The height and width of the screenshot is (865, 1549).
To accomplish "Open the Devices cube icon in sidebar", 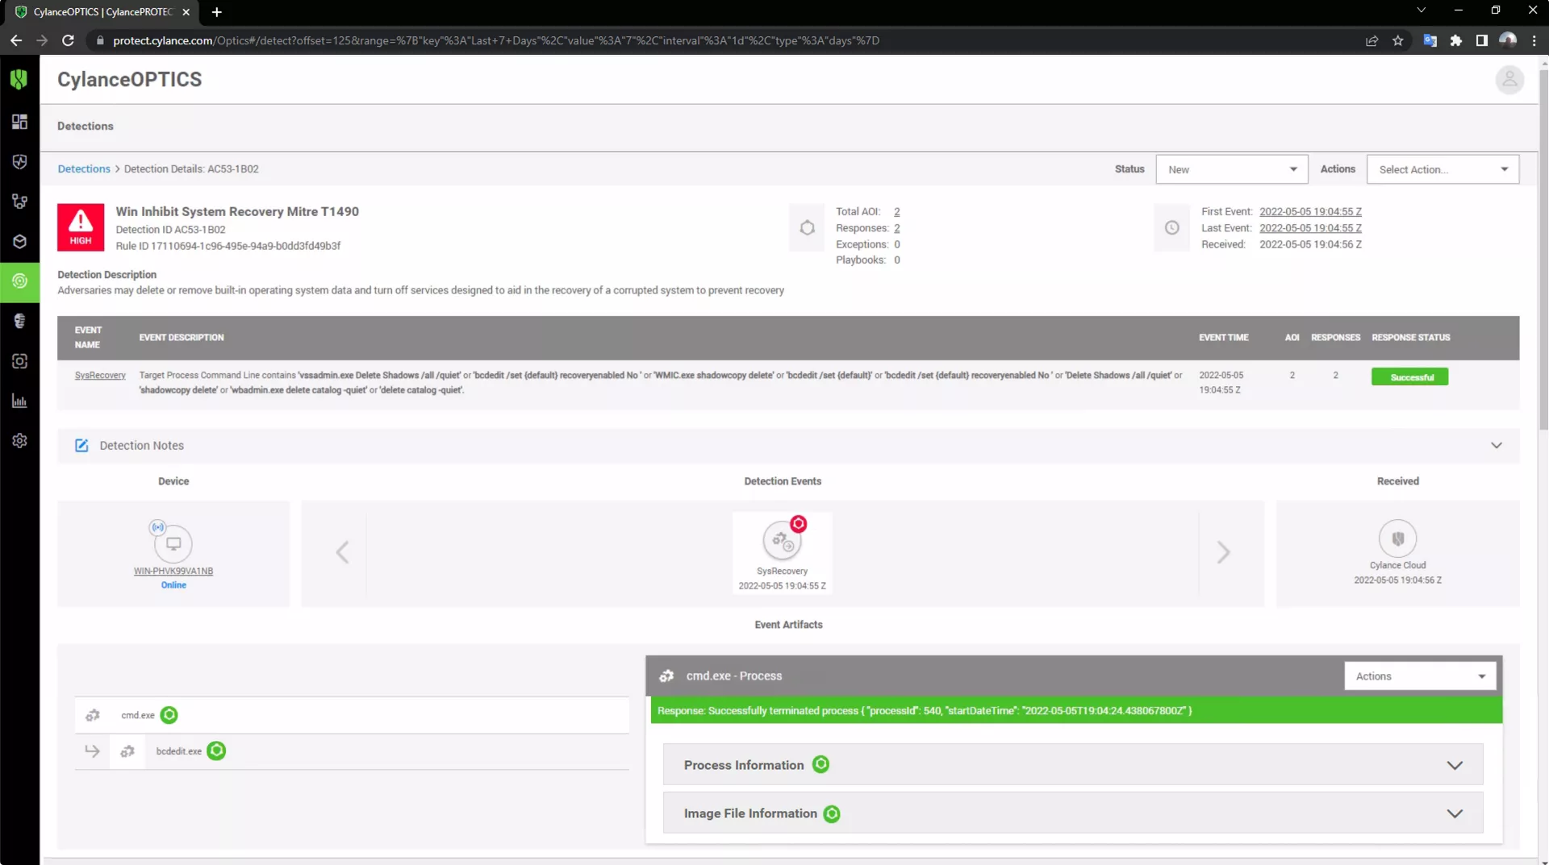I will click(19, 241).
